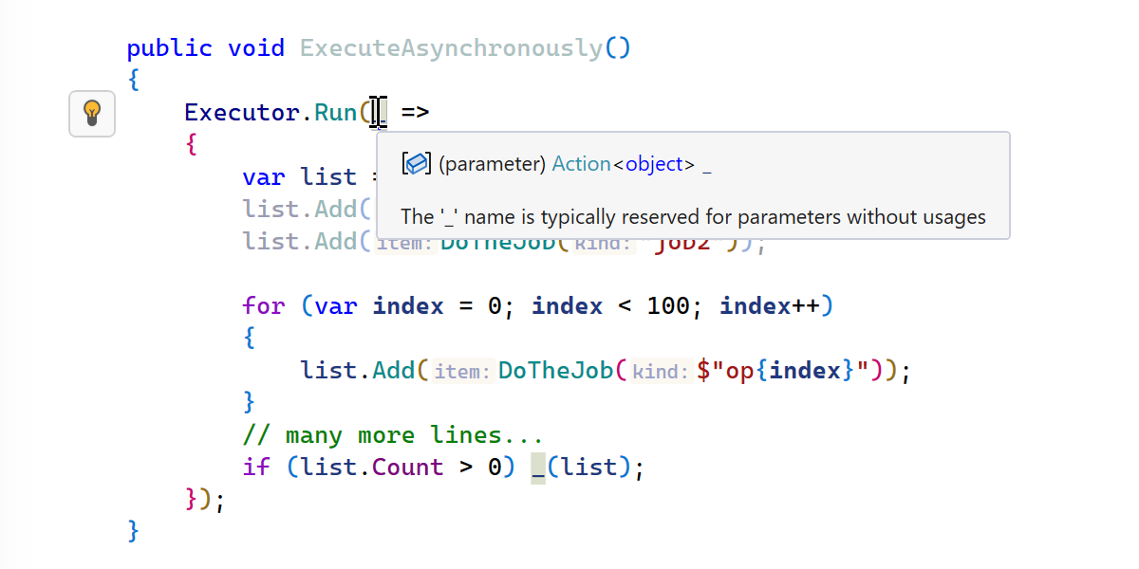
Task: Place cursor on the for keyword
Action: (x=263, y=306)
